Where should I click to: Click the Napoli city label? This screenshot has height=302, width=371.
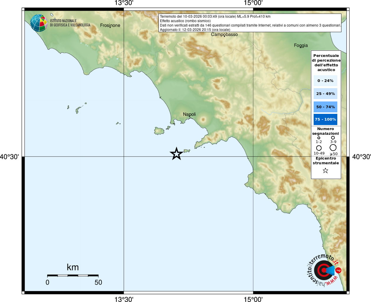pyautogui.click(x=189, y=114)
